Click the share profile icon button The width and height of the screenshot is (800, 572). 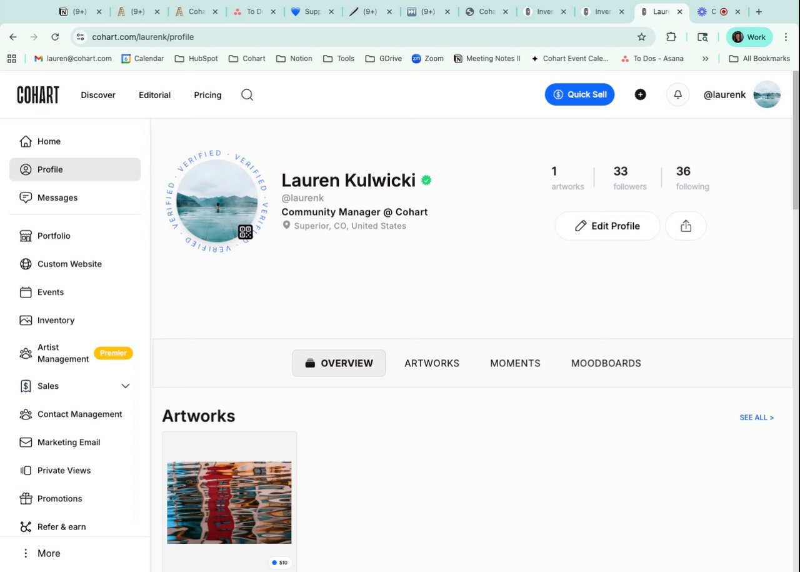point(686,226)
